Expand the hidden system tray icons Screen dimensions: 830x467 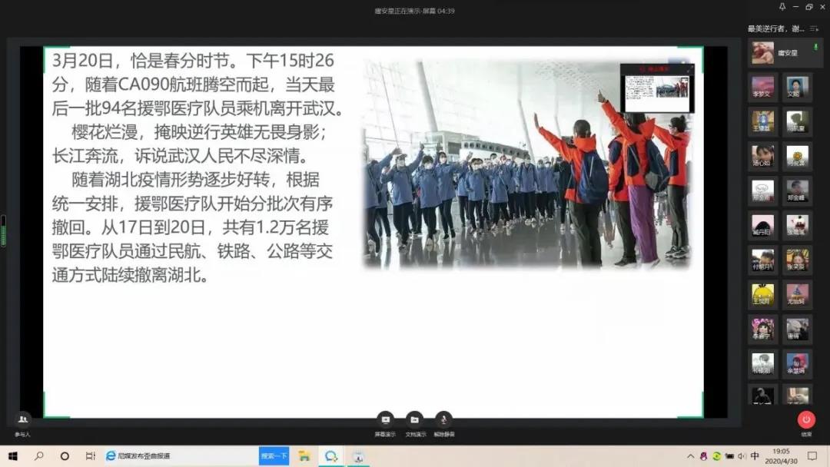coord(691,456)
